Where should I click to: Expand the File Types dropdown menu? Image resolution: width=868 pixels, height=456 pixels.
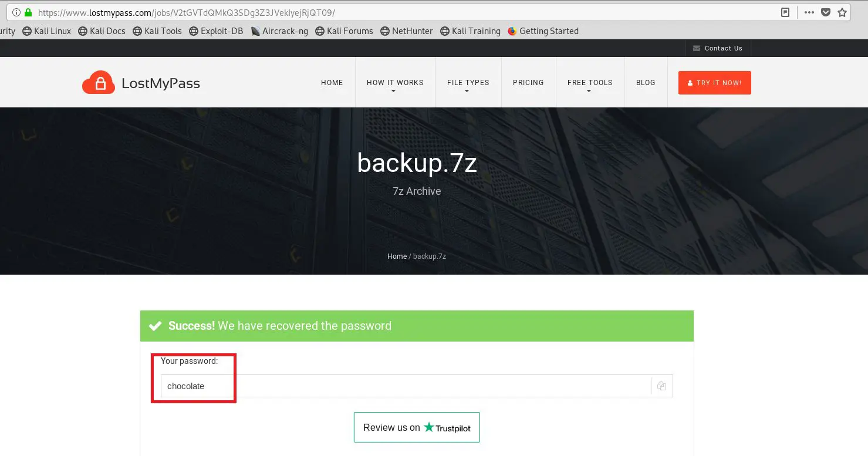pos(468,83)
